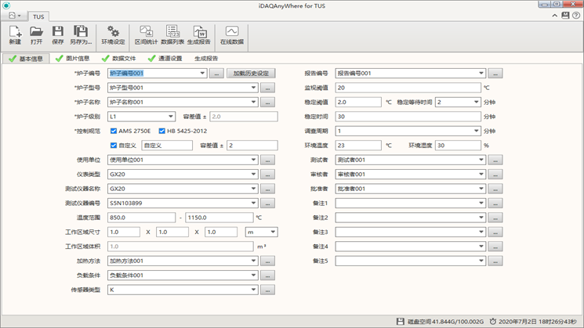Toggle the 自定义 checkbox
584x328 pixels.
115,146
